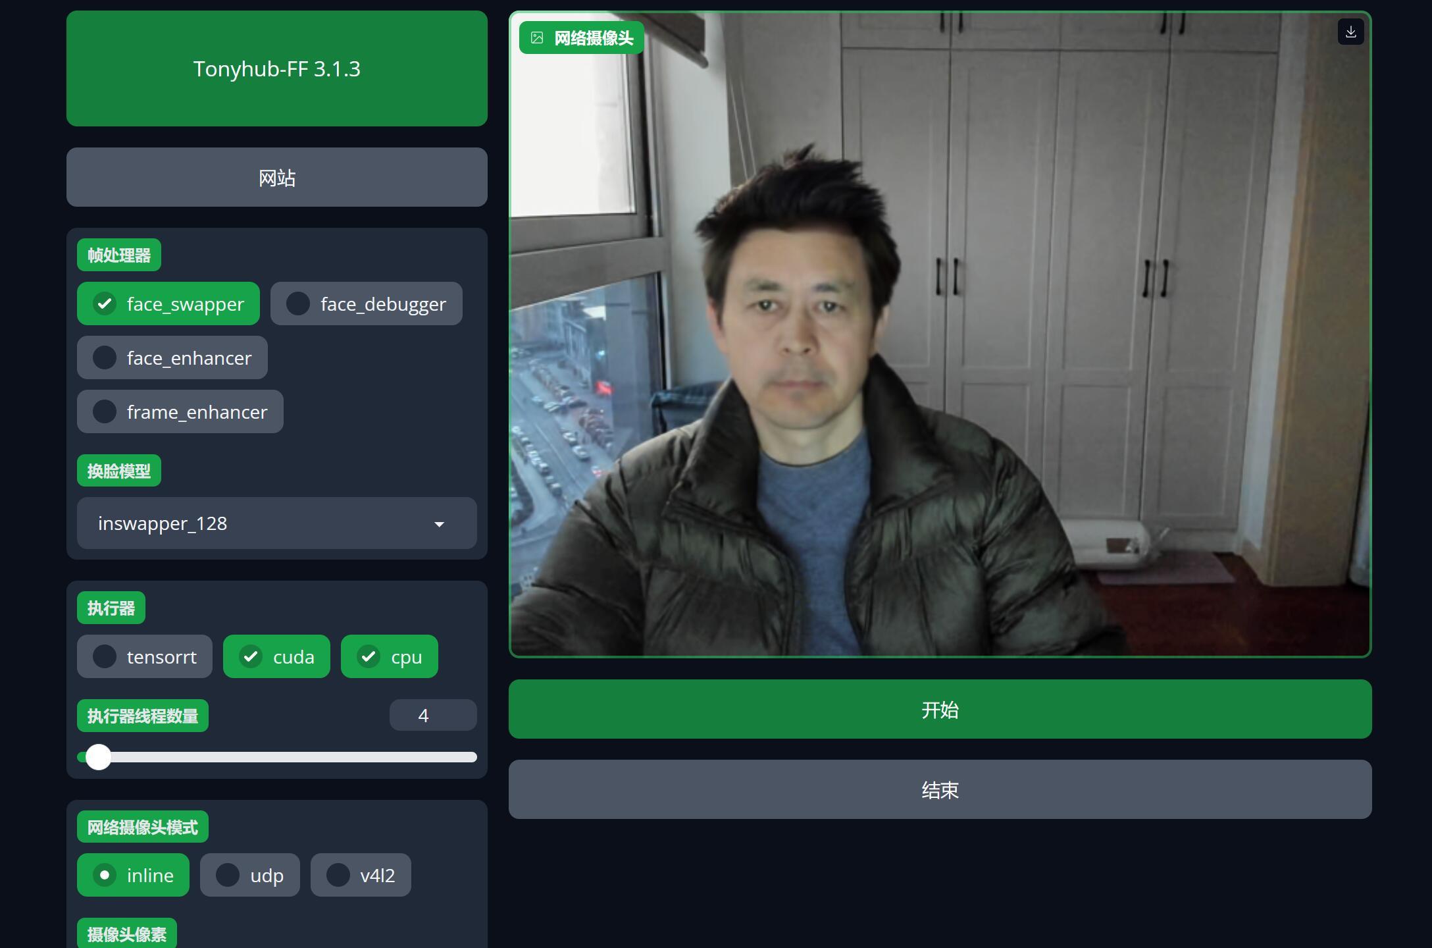Enable the face_enhancer checkbox
This screenshot has height=948, width=1432.
click(105, 357)
